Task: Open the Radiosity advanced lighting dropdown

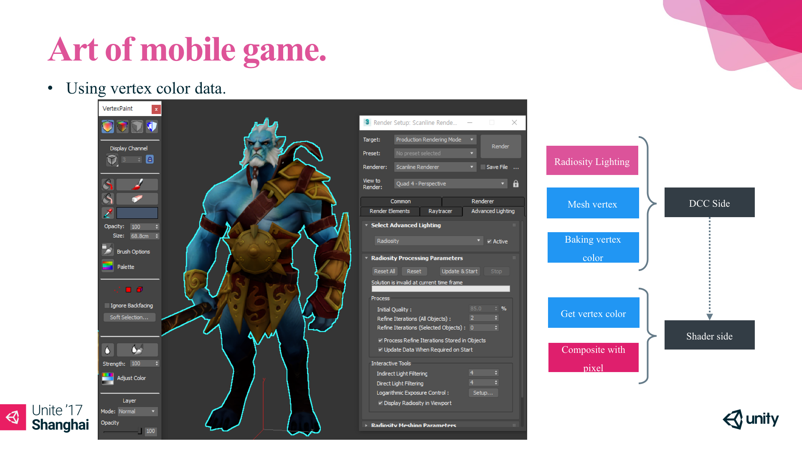Action: pos(429,241)
